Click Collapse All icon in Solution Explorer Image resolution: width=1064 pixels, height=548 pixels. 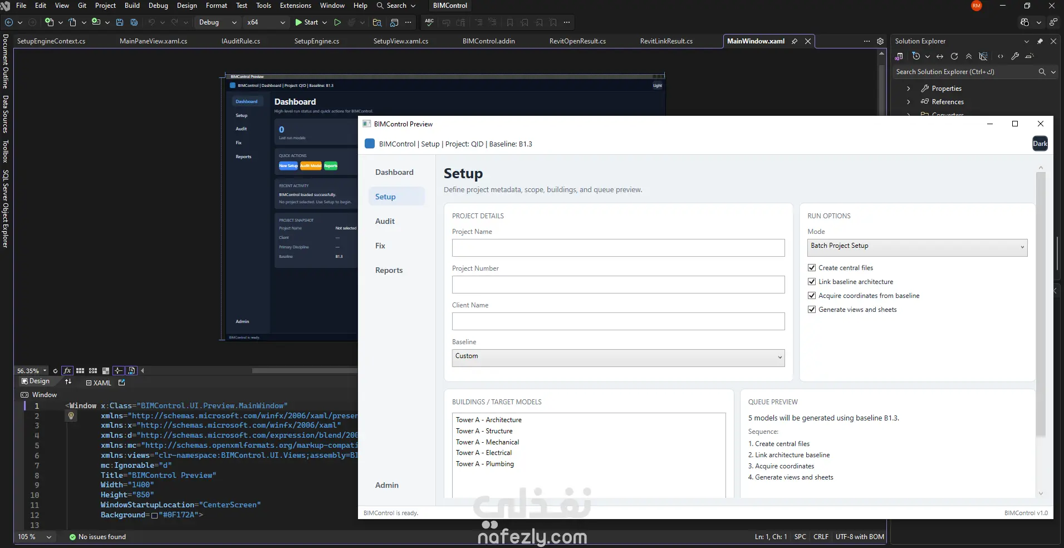(x=969, y=56)
